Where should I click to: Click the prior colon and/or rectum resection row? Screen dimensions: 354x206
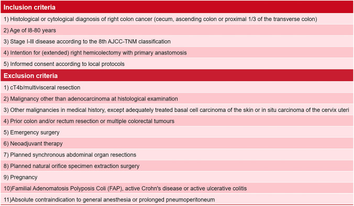(177, 121)
